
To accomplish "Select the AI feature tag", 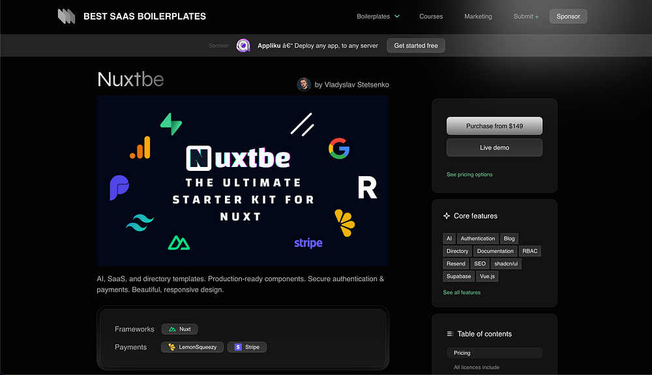I will click(449, 239).
